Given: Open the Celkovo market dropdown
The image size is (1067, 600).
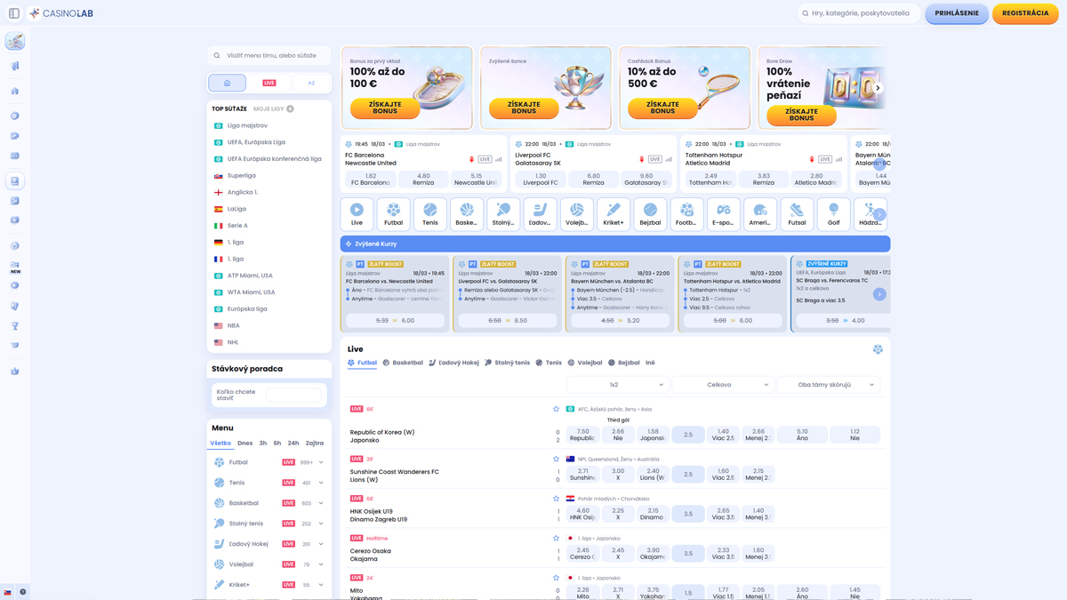Looking at the screenshot, I should [722, 385].
